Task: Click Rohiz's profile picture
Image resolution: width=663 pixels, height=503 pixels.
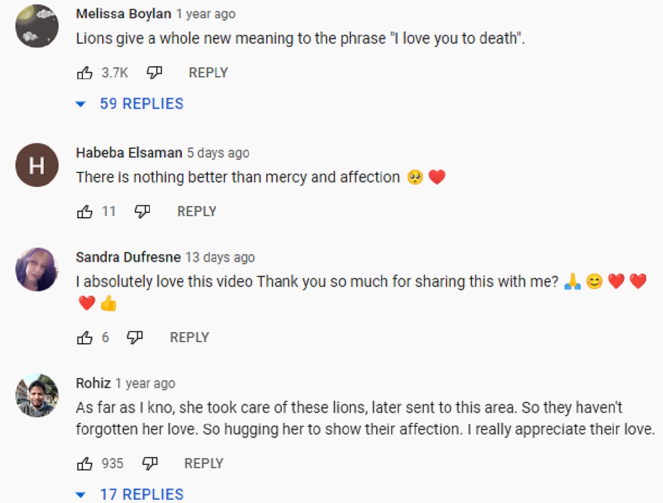Action: (x=37, y=395)
